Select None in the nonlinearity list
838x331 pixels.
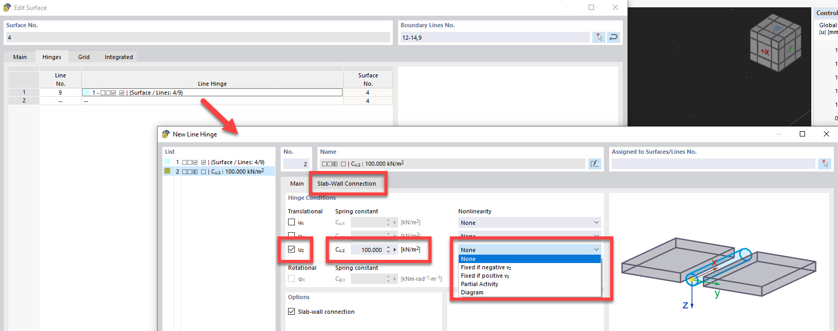click(x=530, y=259)
